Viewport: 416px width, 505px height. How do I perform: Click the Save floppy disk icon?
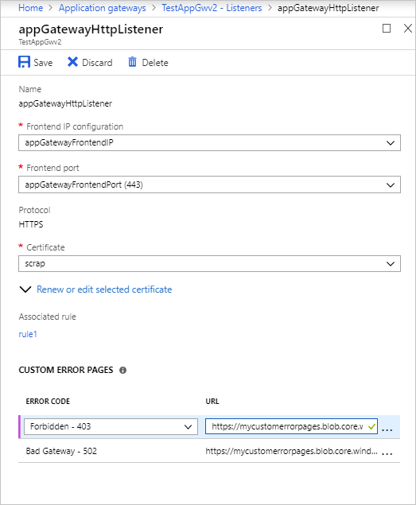[24, 62]
